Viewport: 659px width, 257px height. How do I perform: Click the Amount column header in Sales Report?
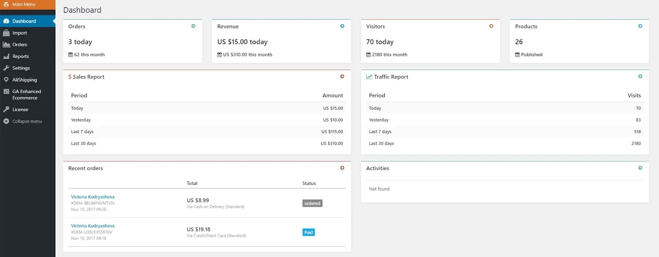point(333,95)
